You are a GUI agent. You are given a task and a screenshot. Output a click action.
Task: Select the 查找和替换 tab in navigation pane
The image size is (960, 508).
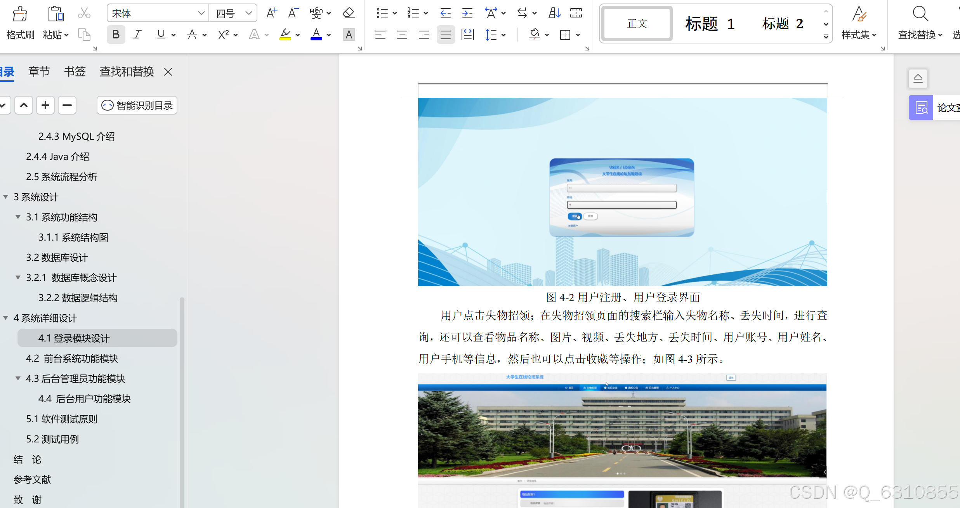[x=125, y=71]
